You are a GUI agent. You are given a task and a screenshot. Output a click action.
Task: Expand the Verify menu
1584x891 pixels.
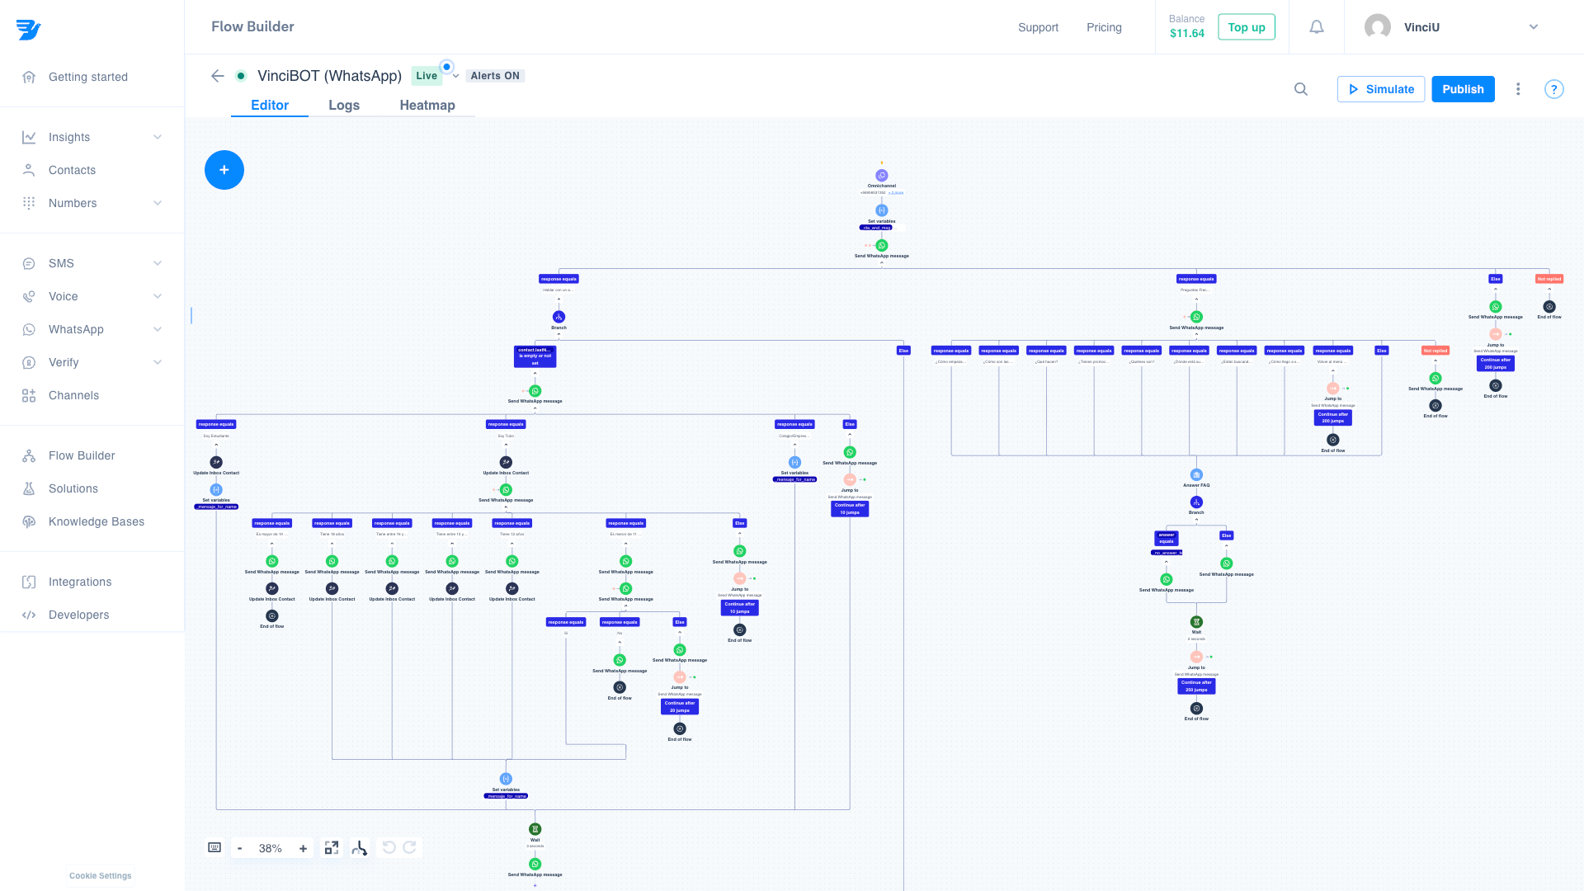pos(92,362)
